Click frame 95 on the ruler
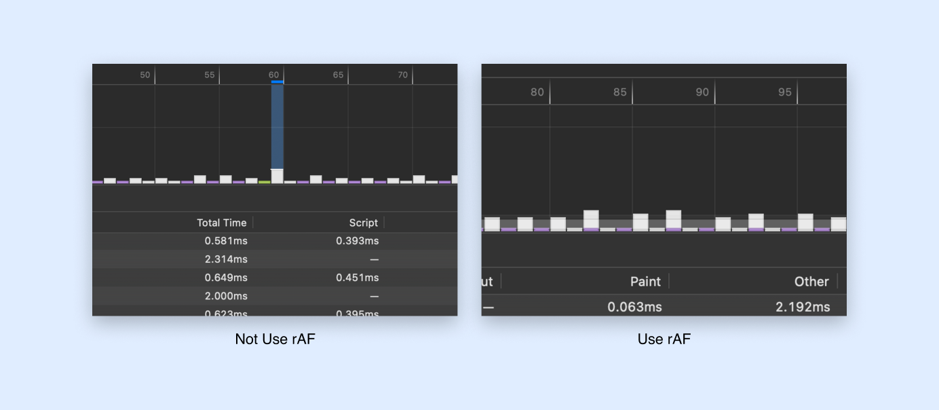 (x=785, y=92)
